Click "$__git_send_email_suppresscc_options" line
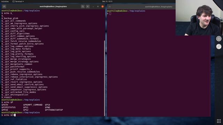Image resolution: width=223 pixels, height=125 pixels. pyautogui.click(x=24, y=87)
